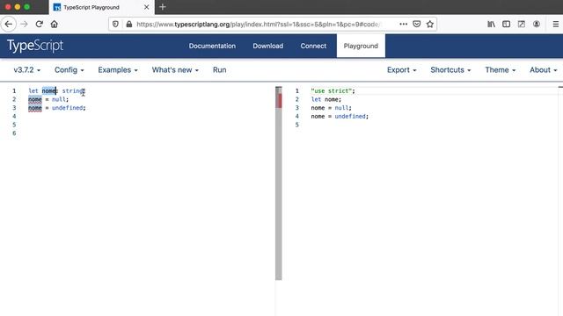Click 'undefined' on editor line 3
563x316 pixels.
[x=68, y=108]
